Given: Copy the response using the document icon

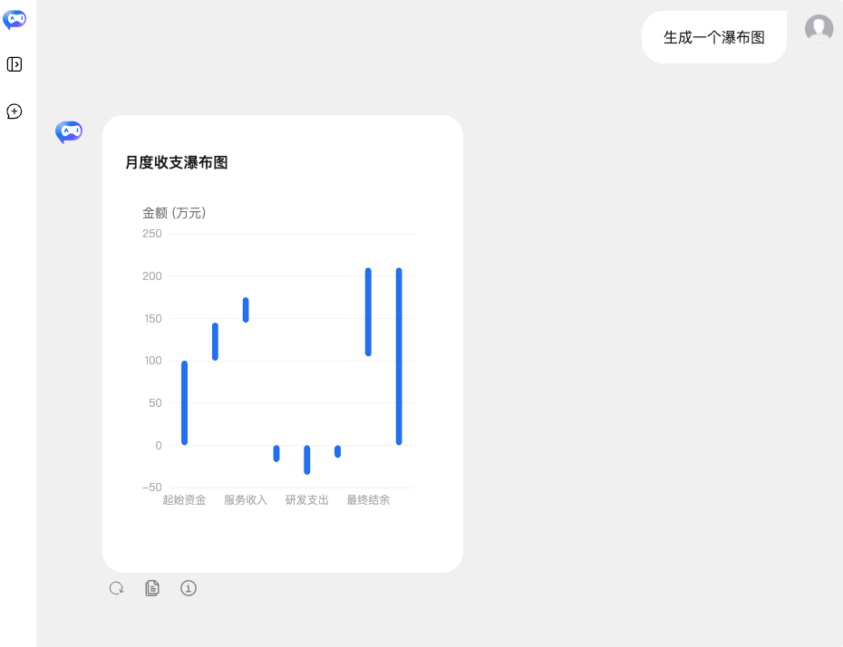Looking at the screenshot, I should point(152,588).
